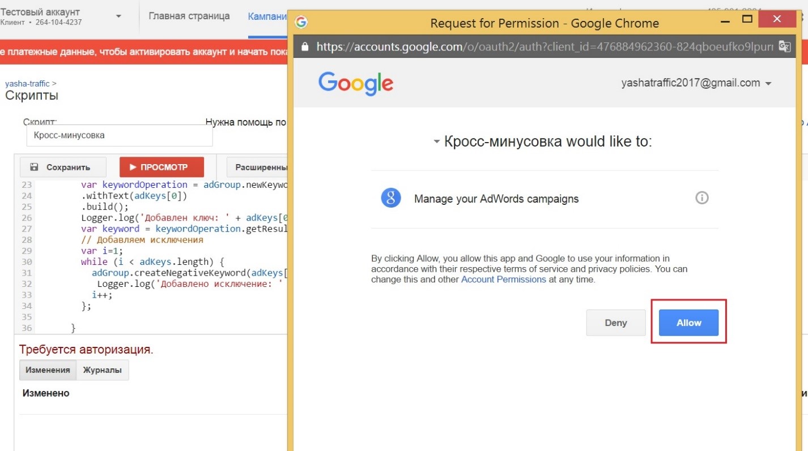Close the Request for Permission window
The width and height of the screenshot is (808, 451).
(x=777, y=19)
